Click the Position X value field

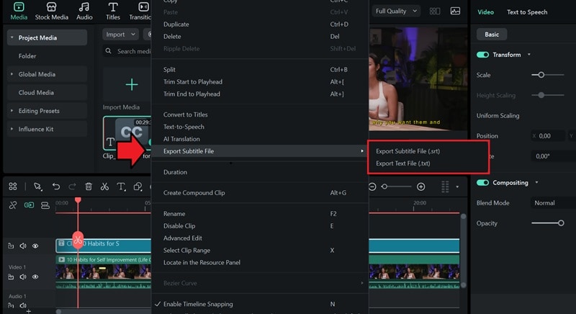click(548, 136)
